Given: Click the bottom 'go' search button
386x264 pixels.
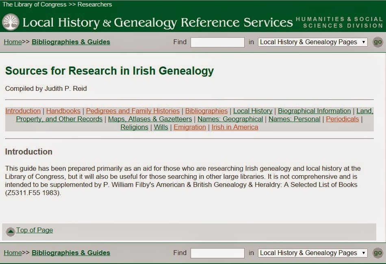Looking at the screenshot, I should [377, 253].
